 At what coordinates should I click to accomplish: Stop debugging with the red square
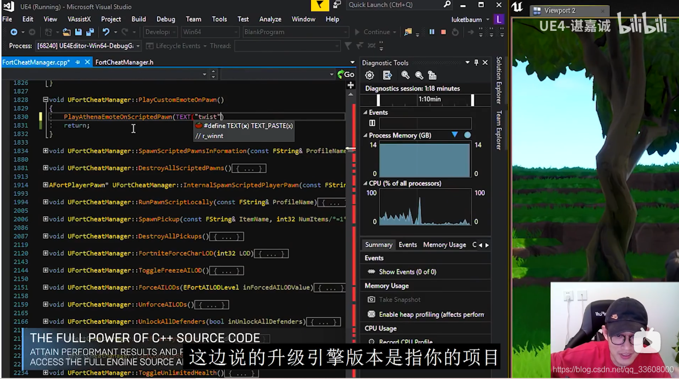[444, 32]
